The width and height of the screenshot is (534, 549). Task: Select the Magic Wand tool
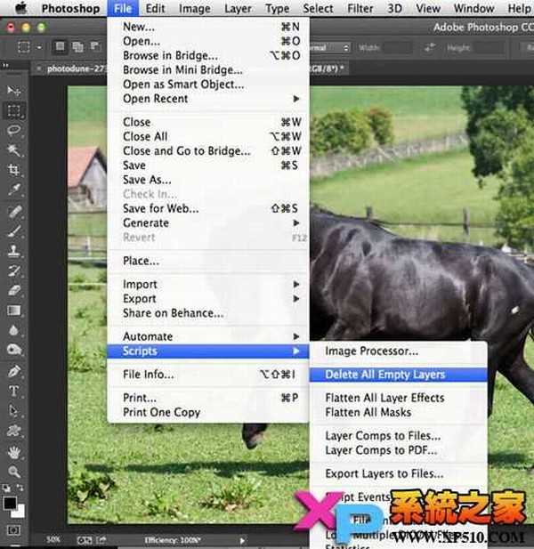pyautogui.click(x=14, y=149)
